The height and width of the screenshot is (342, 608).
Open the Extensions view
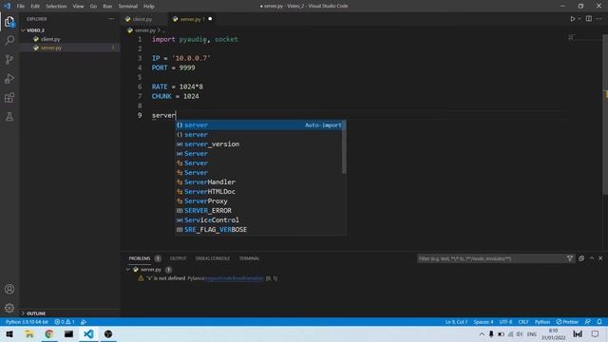tap(9, 97)
